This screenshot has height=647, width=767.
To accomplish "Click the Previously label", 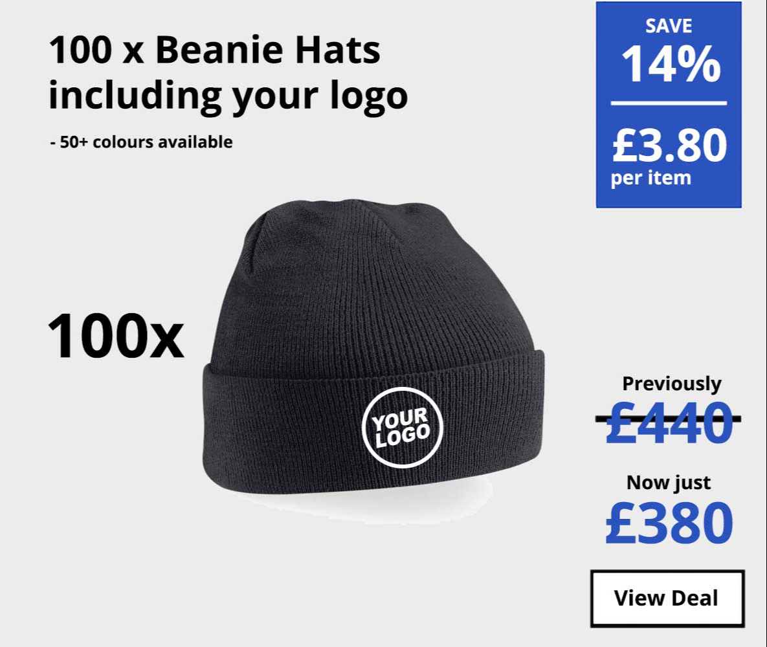I will [672, 384].
